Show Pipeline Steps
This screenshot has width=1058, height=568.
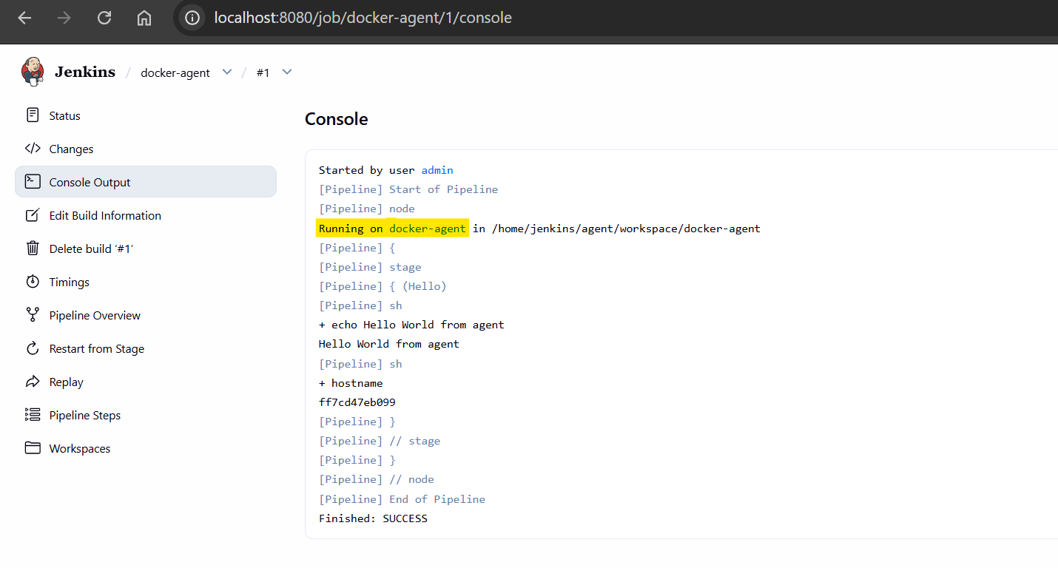(146, 415)
